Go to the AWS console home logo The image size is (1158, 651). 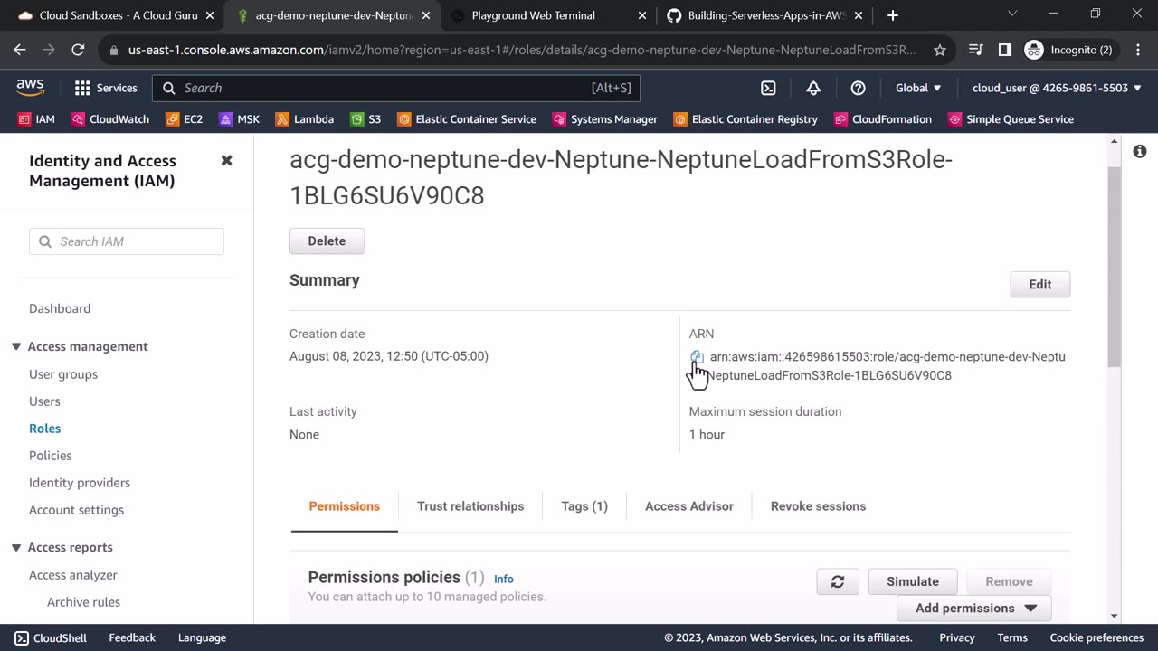30,88
